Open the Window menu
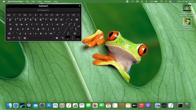Image resolution: width=196 pixels, height=110 pixels. click(x=48, y=2)
